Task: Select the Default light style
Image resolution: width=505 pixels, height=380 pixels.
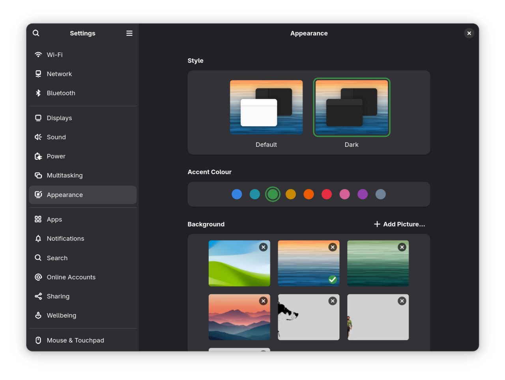Action: point(266,107)
